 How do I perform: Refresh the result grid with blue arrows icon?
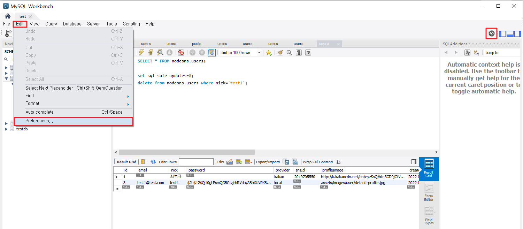point(153,161)
